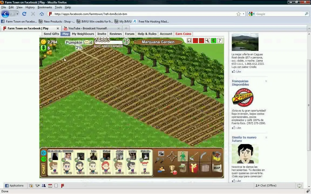The height and width of the screenshot is (194, 311).
Task: Open the mail envelope icon
Action: coord(87,42)
